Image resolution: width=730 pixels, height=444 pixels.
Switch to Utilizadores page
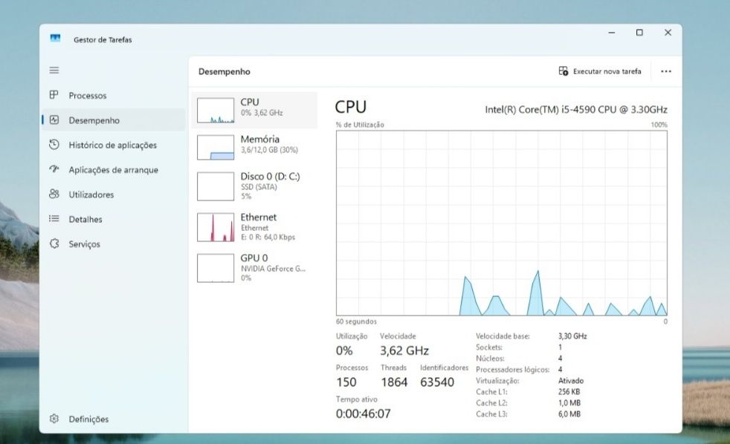point(114,195)
